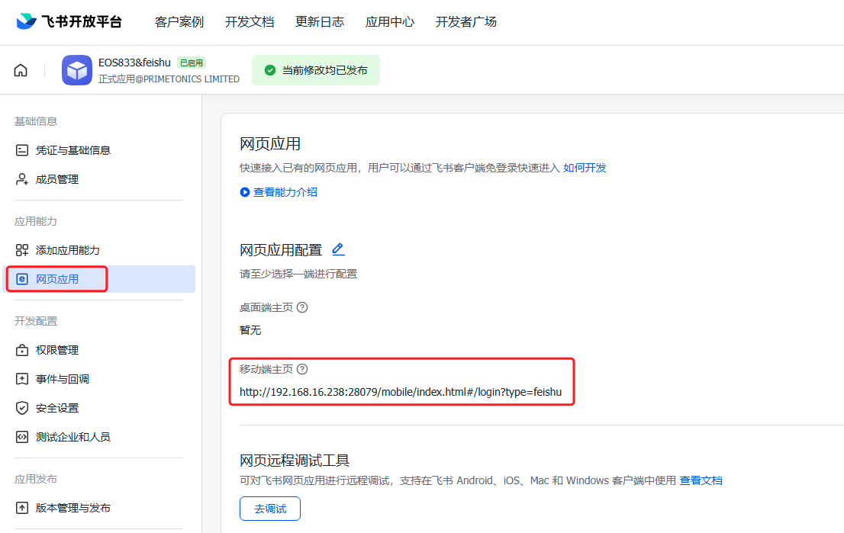The width and height of the screenshot is (844, 533).
Task: Click the pencil edit icon beside 网页应用配置
Action: coord(338,249)
